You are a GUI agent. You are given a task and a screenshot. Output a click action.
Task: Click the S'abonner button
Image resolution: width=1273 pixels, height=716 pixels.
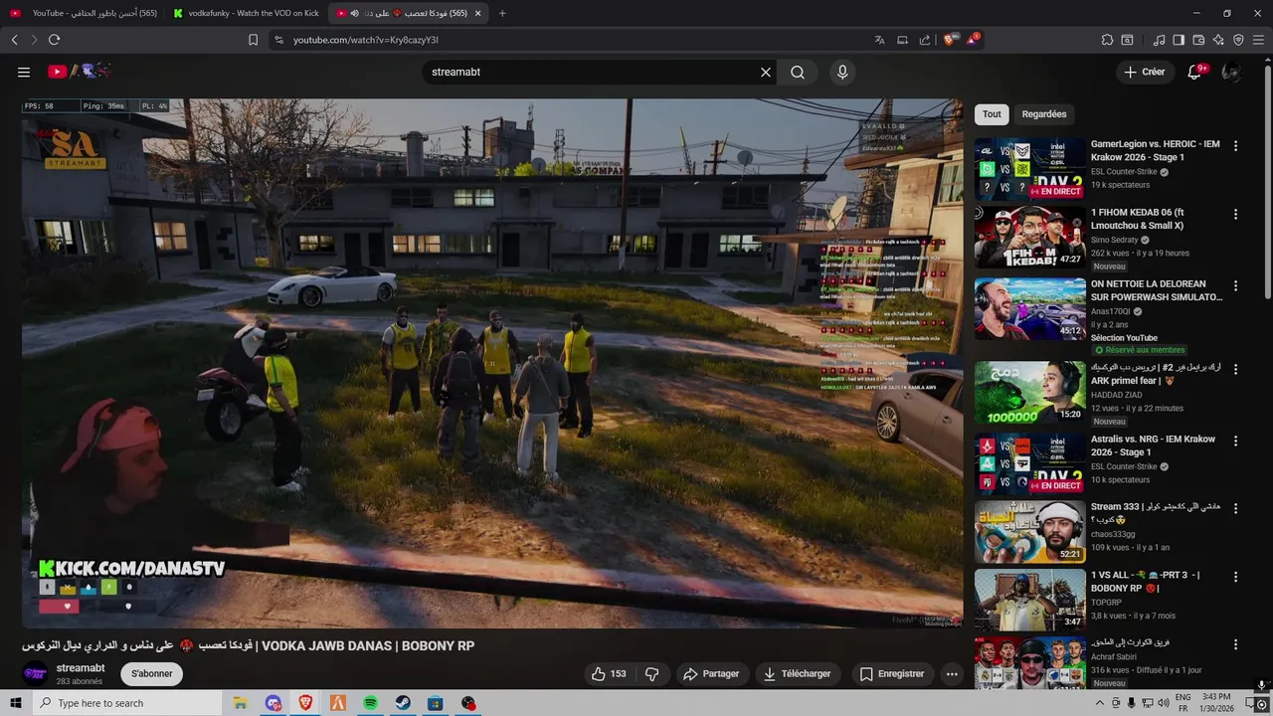[152, 673]
